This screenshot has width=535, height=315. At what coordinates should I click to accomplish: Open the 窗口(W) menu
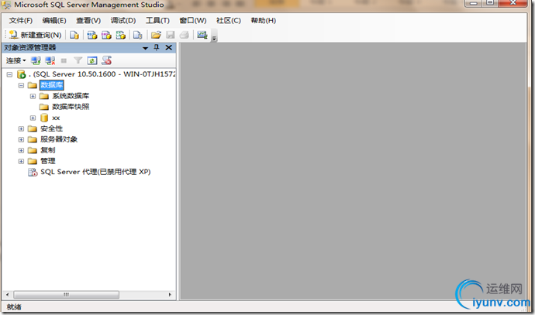193,20
